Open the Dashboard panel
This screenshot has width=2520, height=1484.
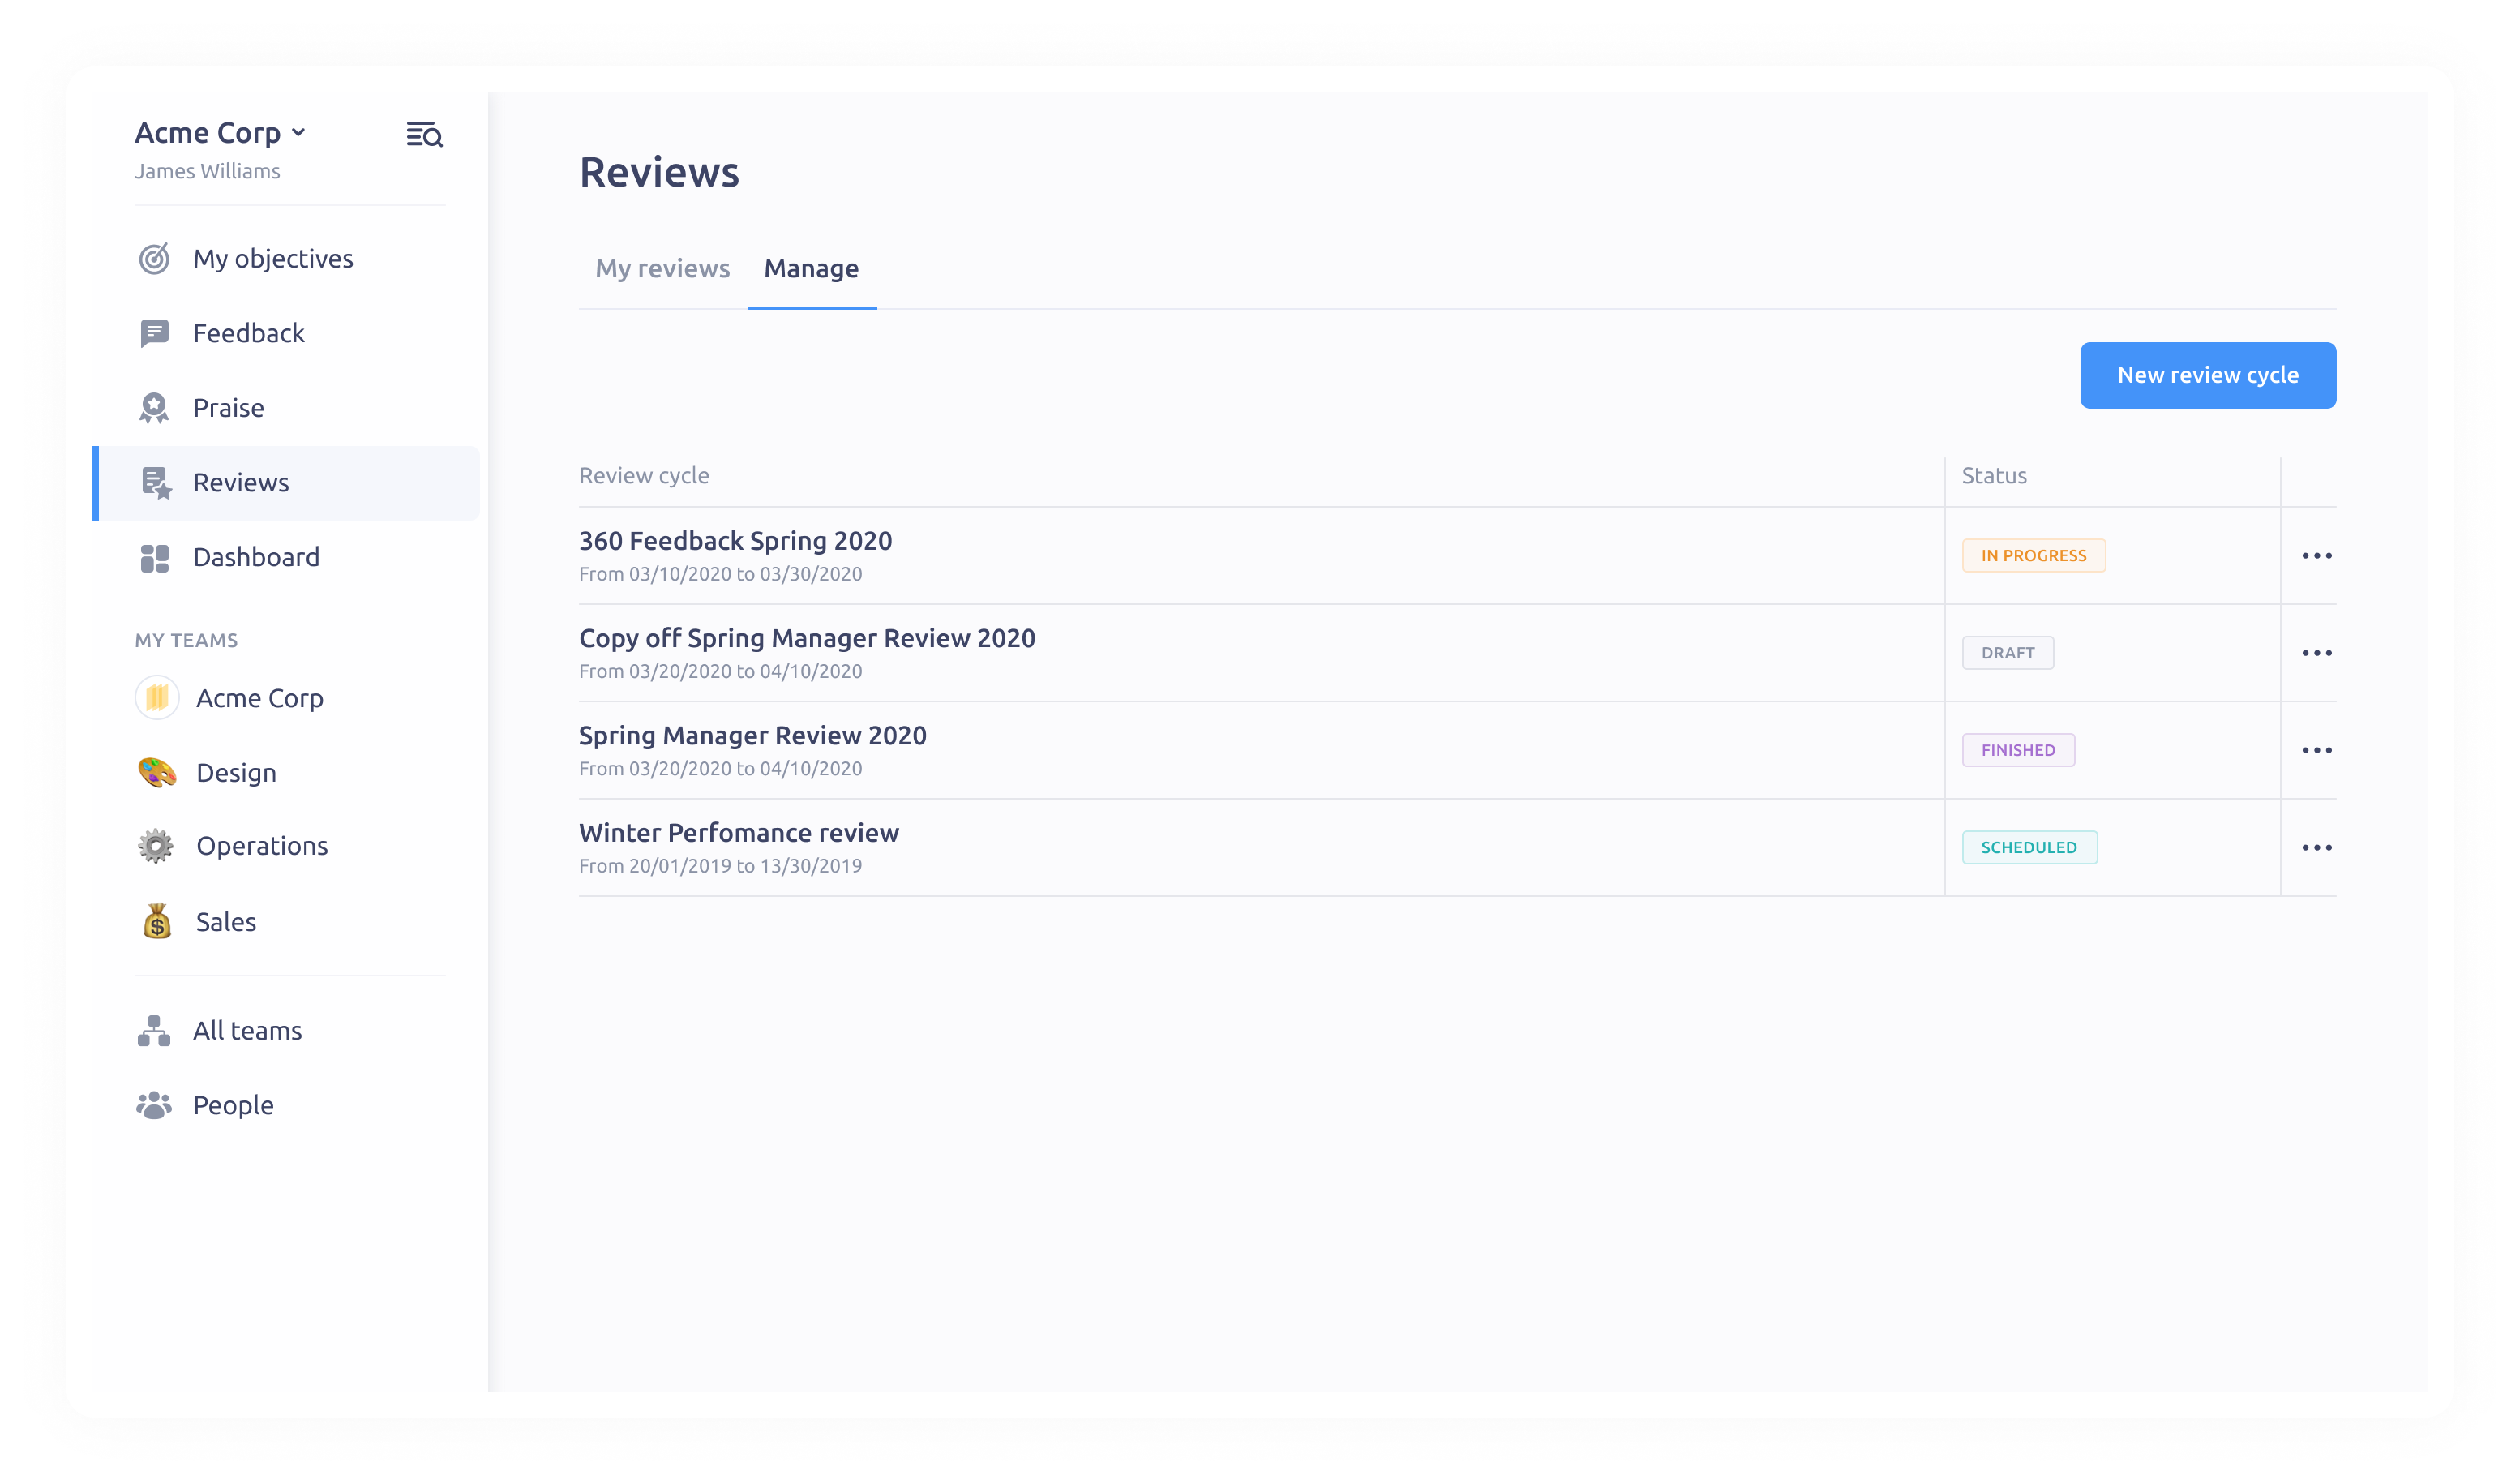tap(256, 557)
